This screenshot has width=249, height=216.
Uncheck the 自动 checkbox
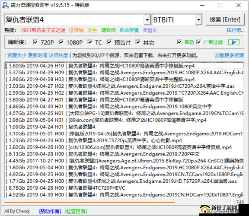pyautogui.click(x=179, y=42)
